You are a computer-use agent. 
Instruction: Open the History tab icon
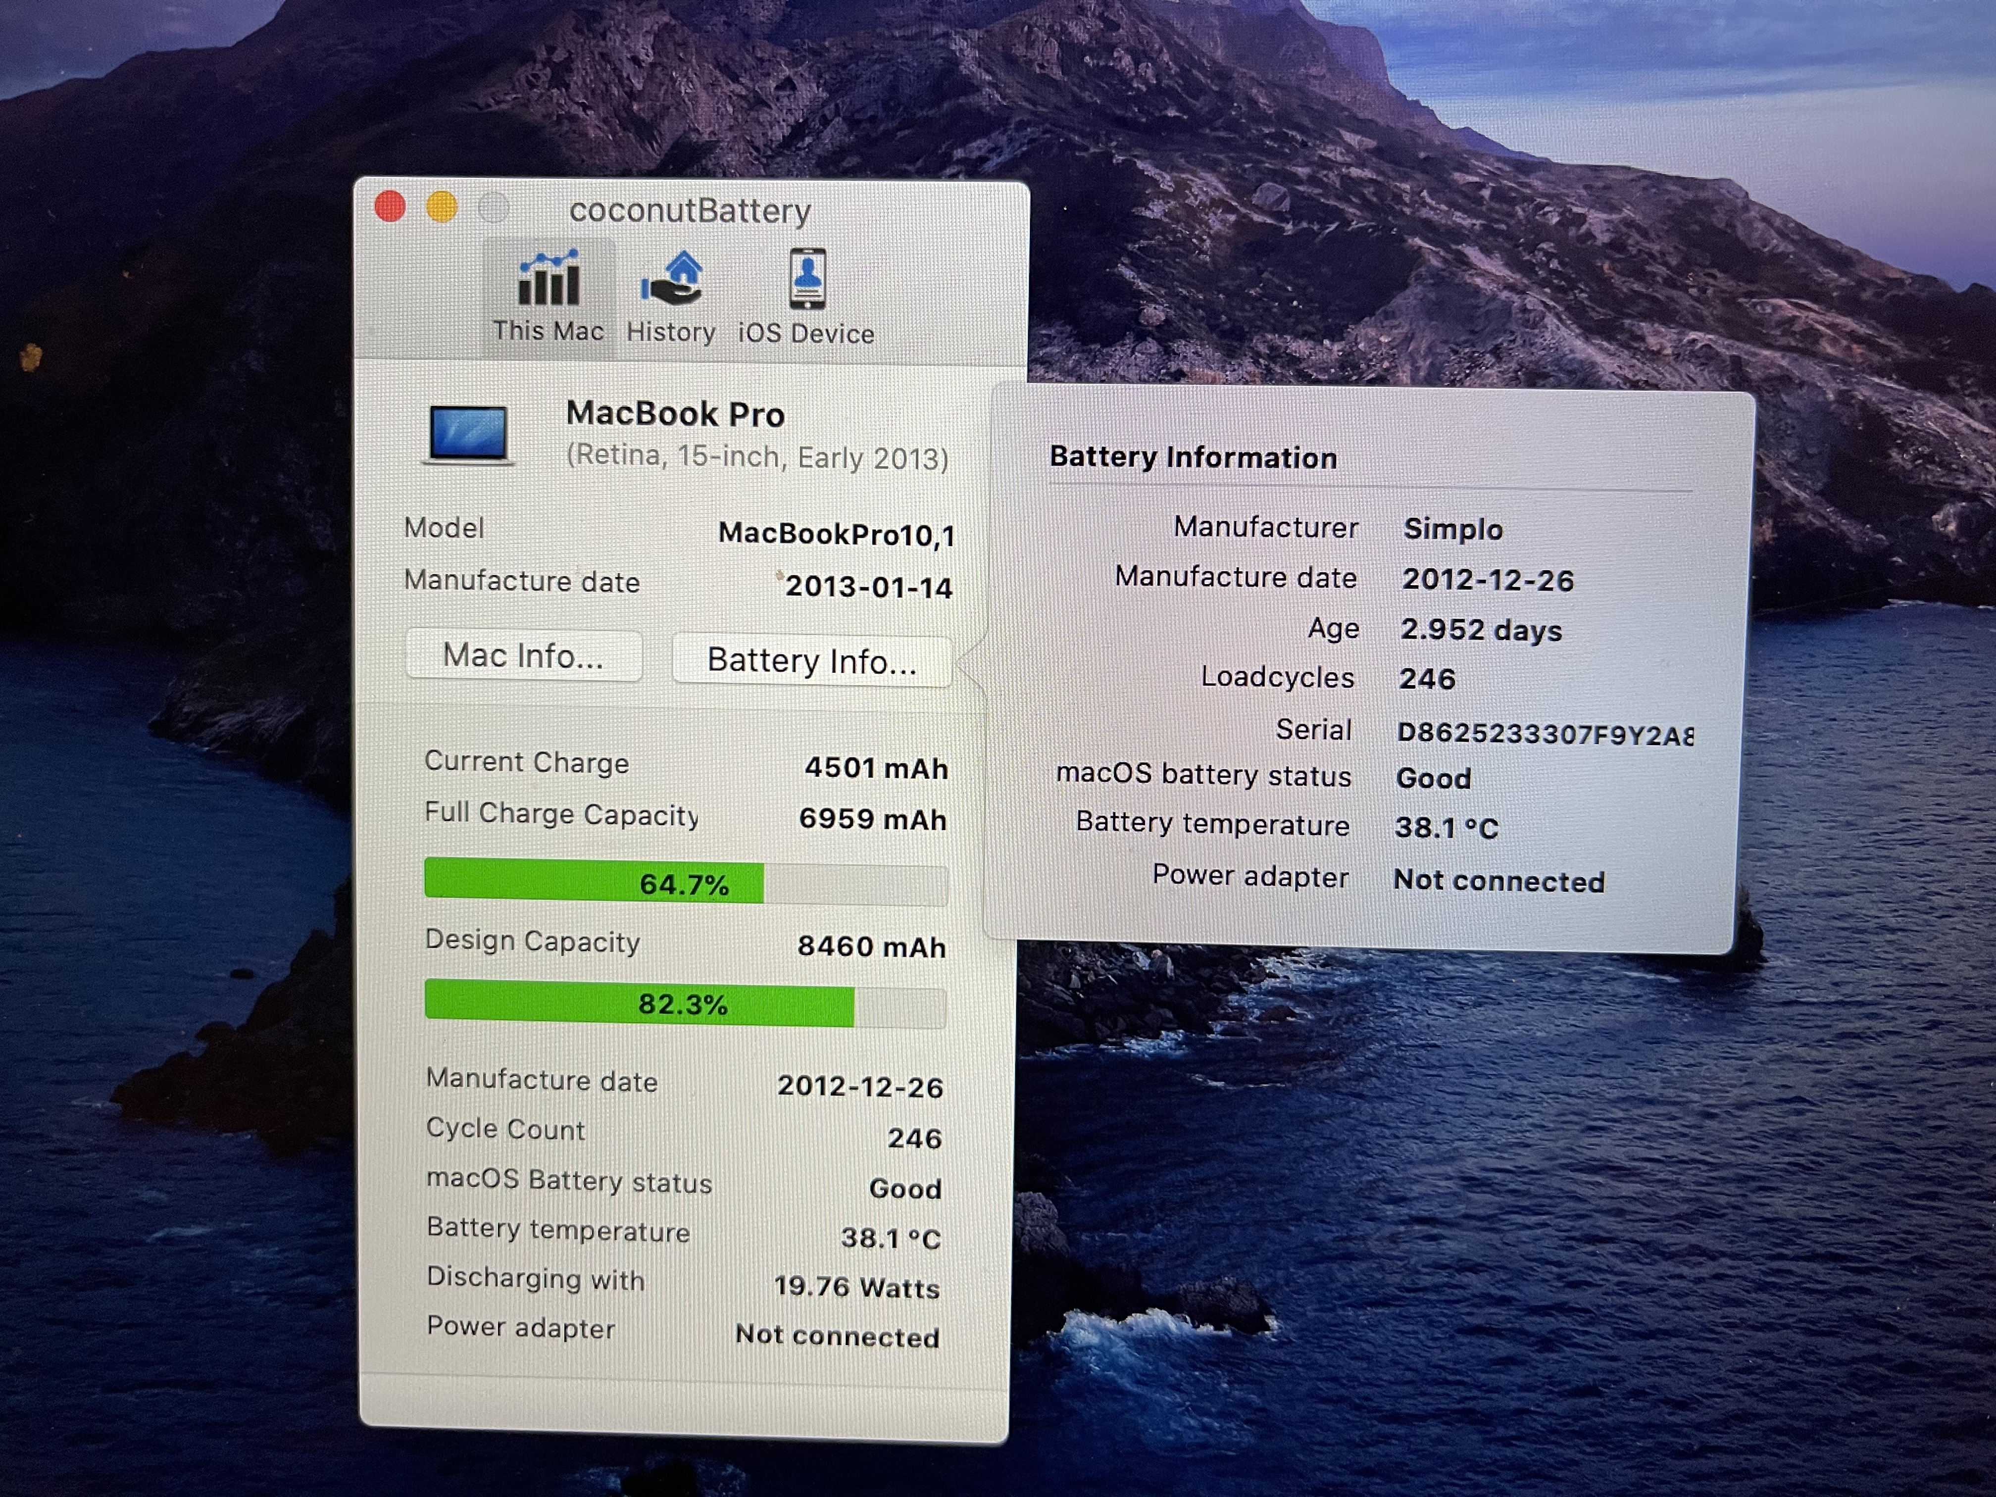pos(672,278)
